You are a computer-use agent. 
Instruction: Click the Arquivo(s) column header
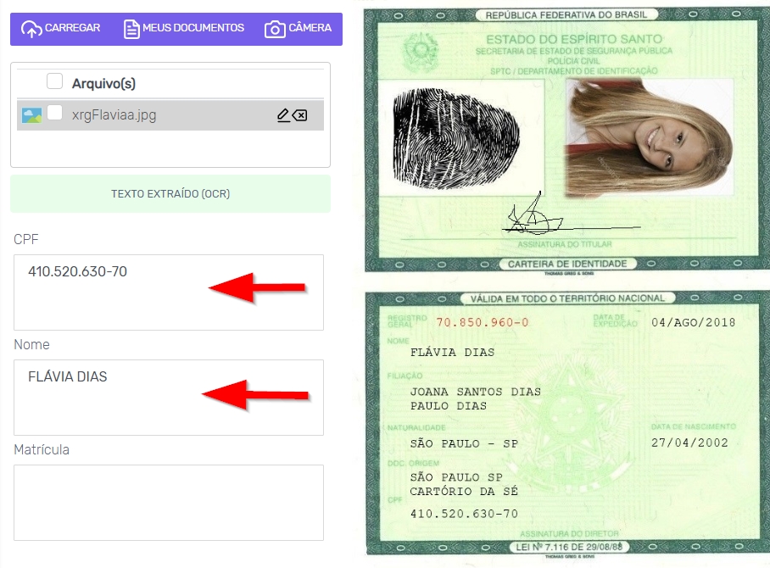pyautogui.click(x=103, y=83)
